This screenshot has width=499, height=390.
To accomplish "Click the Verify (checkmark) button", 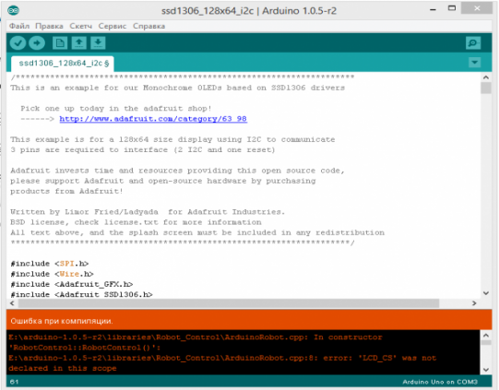I will 18,43.
